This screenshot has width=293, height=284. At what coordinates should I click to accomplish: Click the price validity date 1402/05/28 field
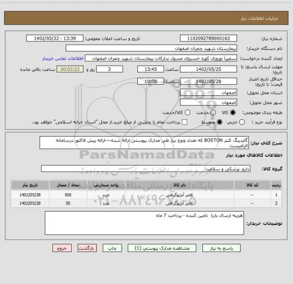[209, 81]
